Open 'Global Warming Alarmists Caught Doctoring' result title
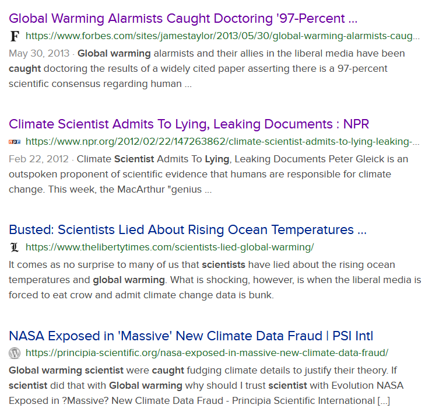Viewport: 439px width, 415px height. (x=183, y=19)
